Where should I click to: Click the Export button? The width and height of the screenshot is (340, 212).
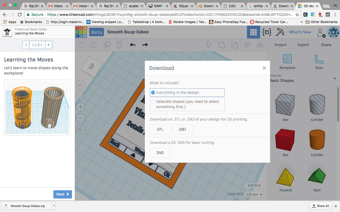tap(303, 45)
